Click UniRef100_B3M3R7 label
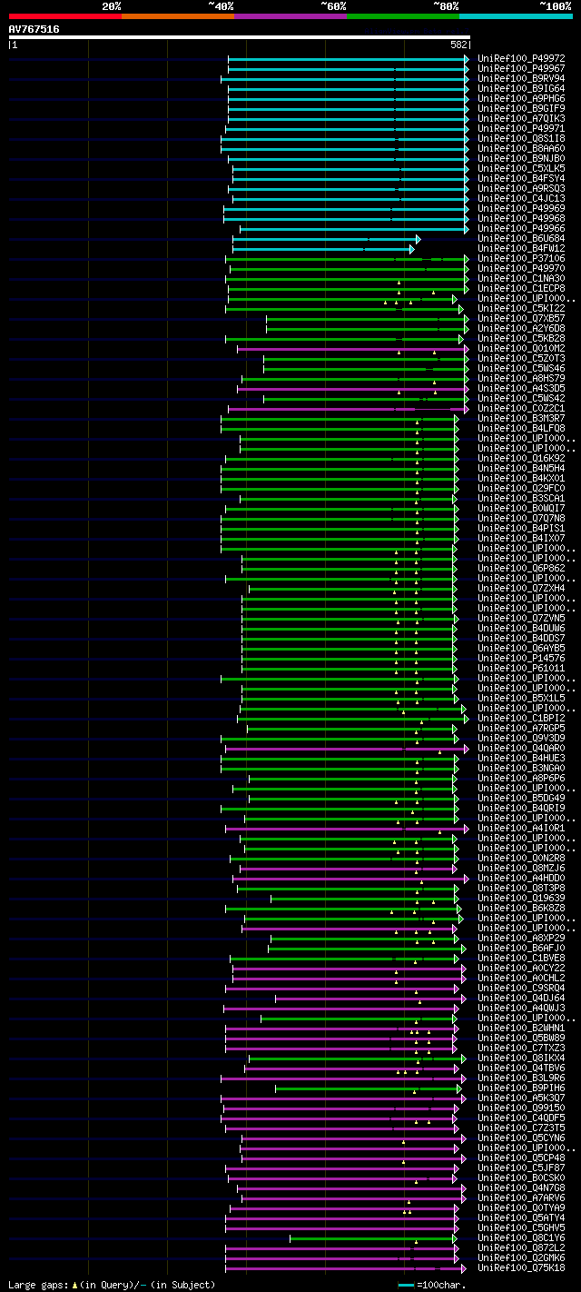The image size is (581, 1292). (521, 418)
